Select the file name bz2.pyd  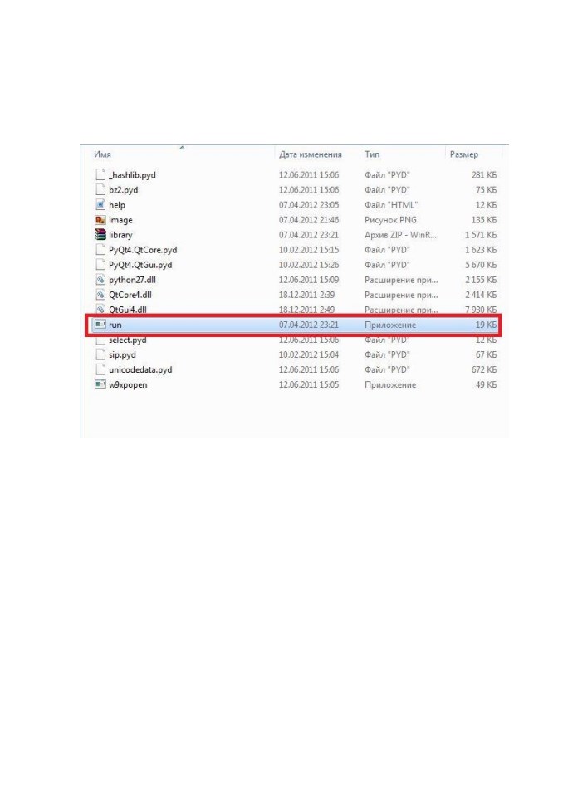pyautogui.click(x=123, y=189)
